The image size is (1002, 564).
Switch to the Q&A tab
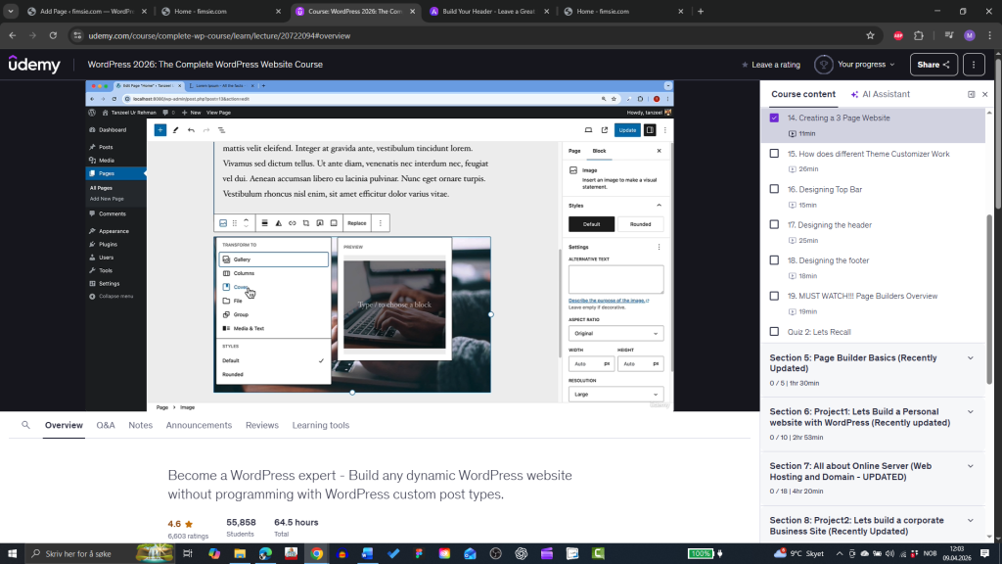coord(105,426)
